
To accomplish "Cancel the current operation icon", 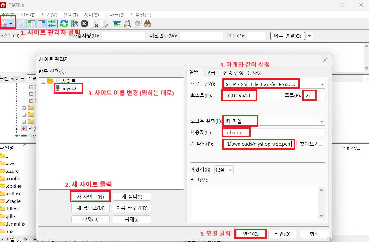I will [84, 24].
